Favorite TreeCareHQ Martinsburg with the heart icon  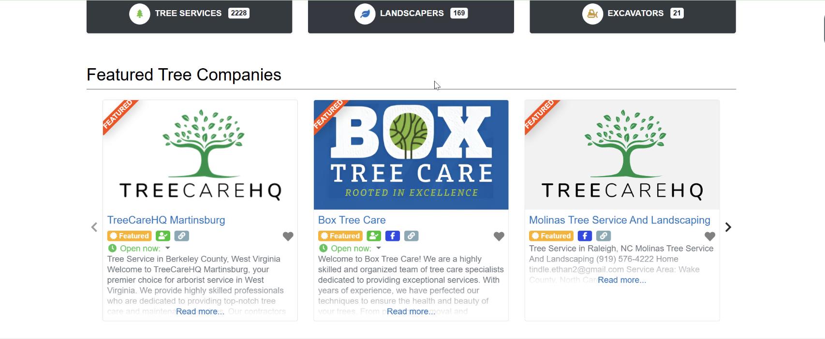click(288, 236)
